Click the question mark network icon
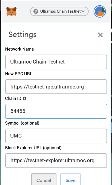This screenshot has width=112, height=185. (x=36, y=11)
